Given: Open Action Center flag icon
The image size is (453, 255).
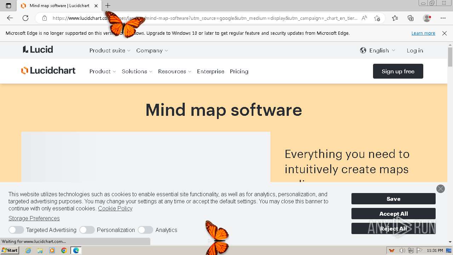Looking at the screenshot, I should coord(419,250).
